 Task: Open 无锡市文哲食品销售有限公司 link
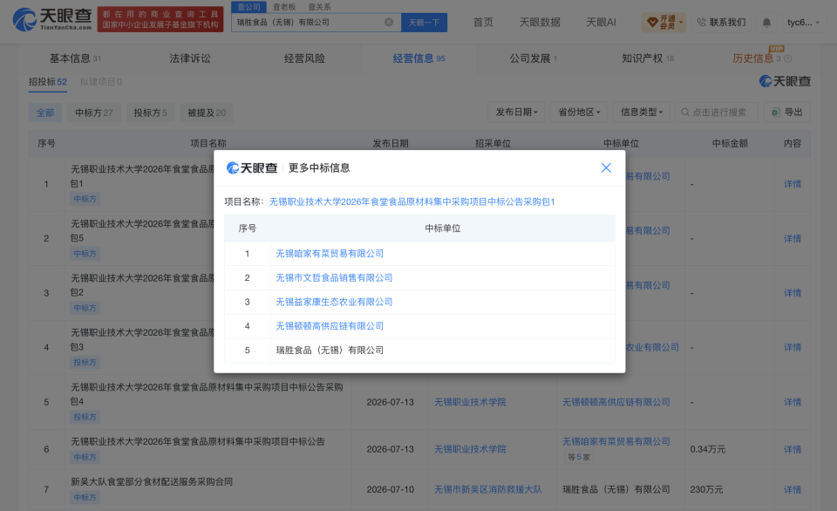(x=334, y=277)
